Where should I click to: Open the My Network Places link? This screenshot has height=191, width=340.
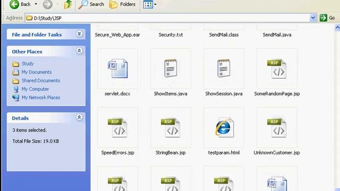(41, 98)
